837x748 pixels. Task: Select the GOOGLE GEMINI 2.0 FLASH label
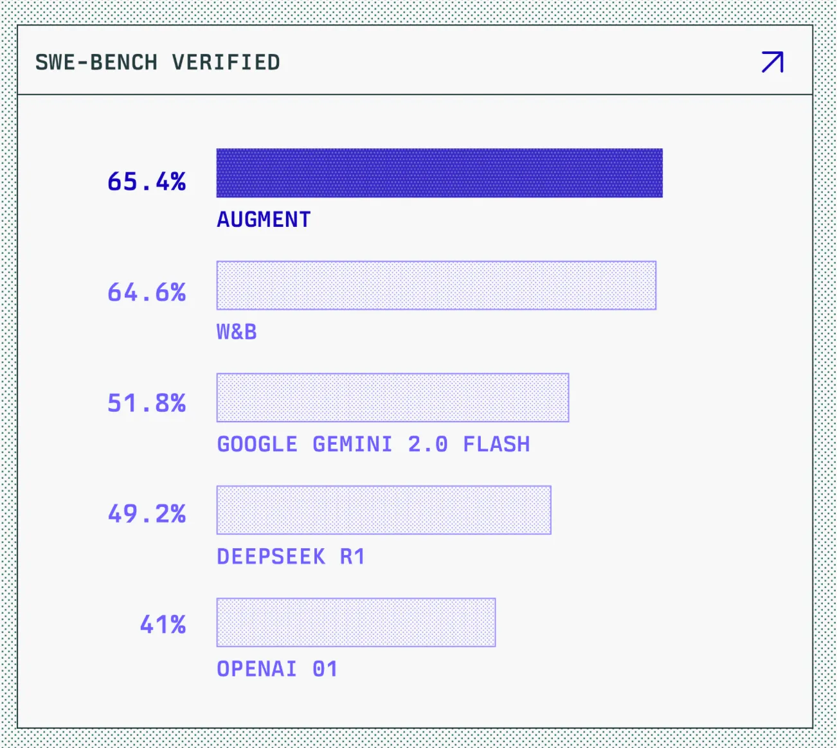373,444
